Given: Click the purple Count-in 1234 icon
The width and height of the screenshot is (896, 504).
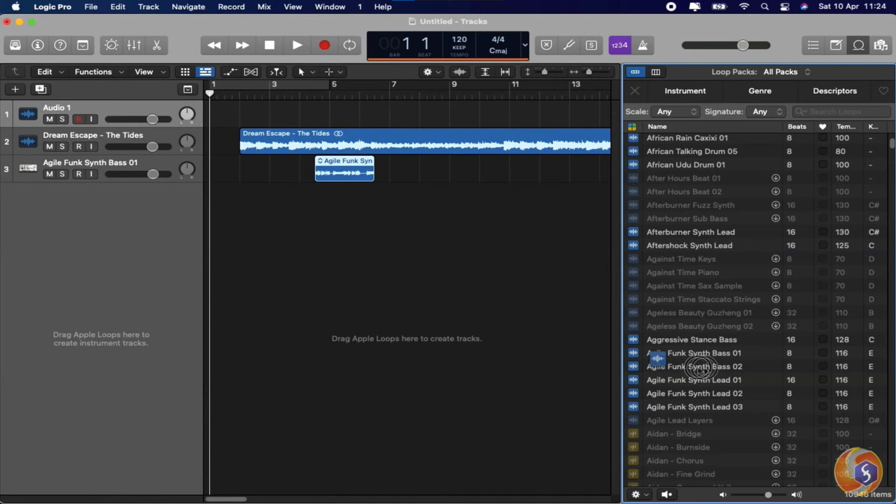Looking at the screenshot, I should (x=619, y=45).
